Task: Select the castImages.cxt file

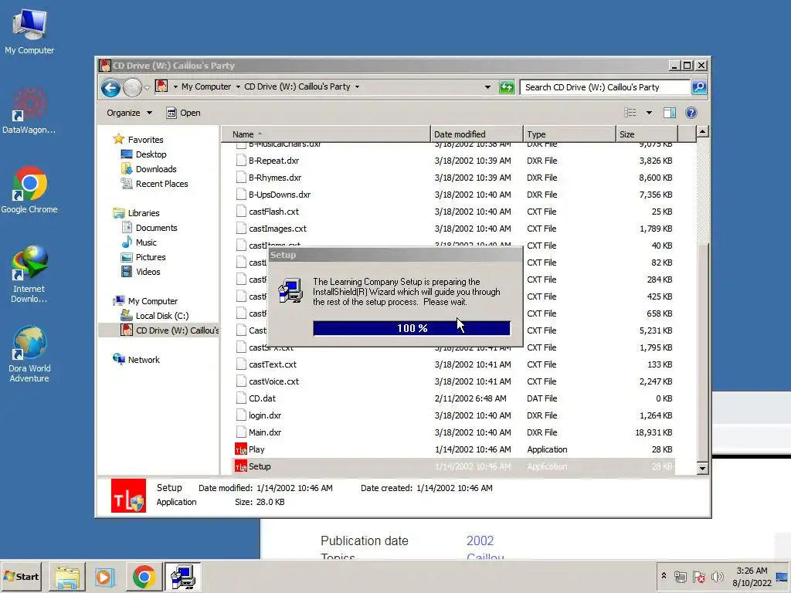Action: point(277,229)
